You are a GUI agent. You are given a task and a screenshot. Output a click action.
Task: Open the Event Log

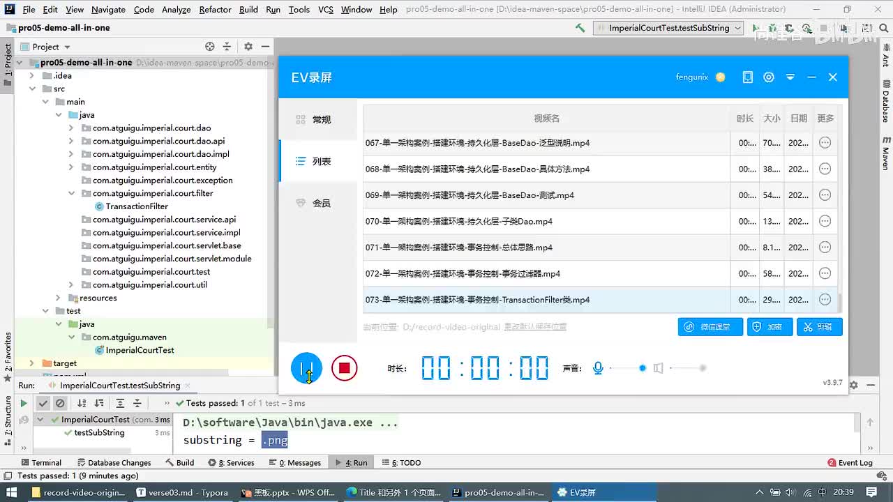coord(850,462)
